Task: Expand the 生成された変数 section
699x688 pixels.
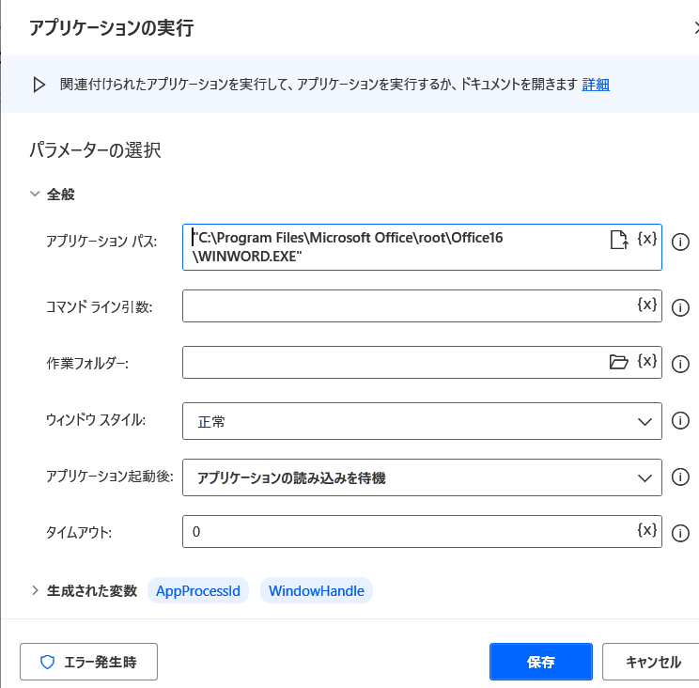Action: pos(35,591)
